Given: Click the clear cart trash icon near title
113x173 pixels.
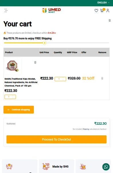Looking at the screenshot, I should coord(110,20).
